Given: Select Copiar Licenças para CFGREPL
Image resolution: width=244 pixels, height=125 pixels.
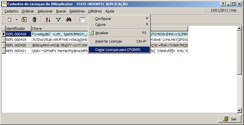Looking at the screenshot, I should click(x=119, y=50).
